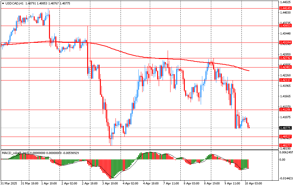Select the 1.42117 horizontal line label
Screen dimensions: 293x187
(x=285, y=80)
